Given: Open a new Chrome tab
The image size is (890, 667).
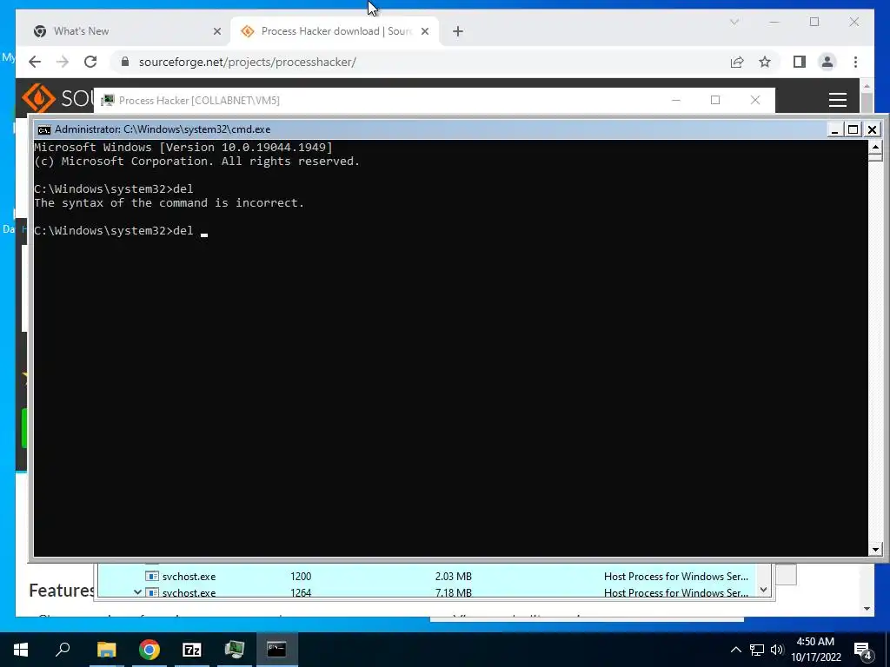Looking at the screenshot, I should [458, 31].
